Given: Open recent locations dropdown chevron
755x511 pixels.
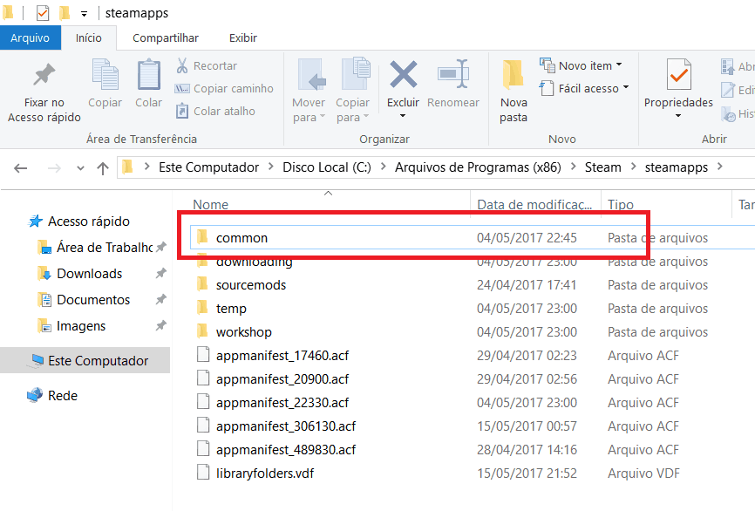Looking at the screenshot, I should [x=80, y=168].
